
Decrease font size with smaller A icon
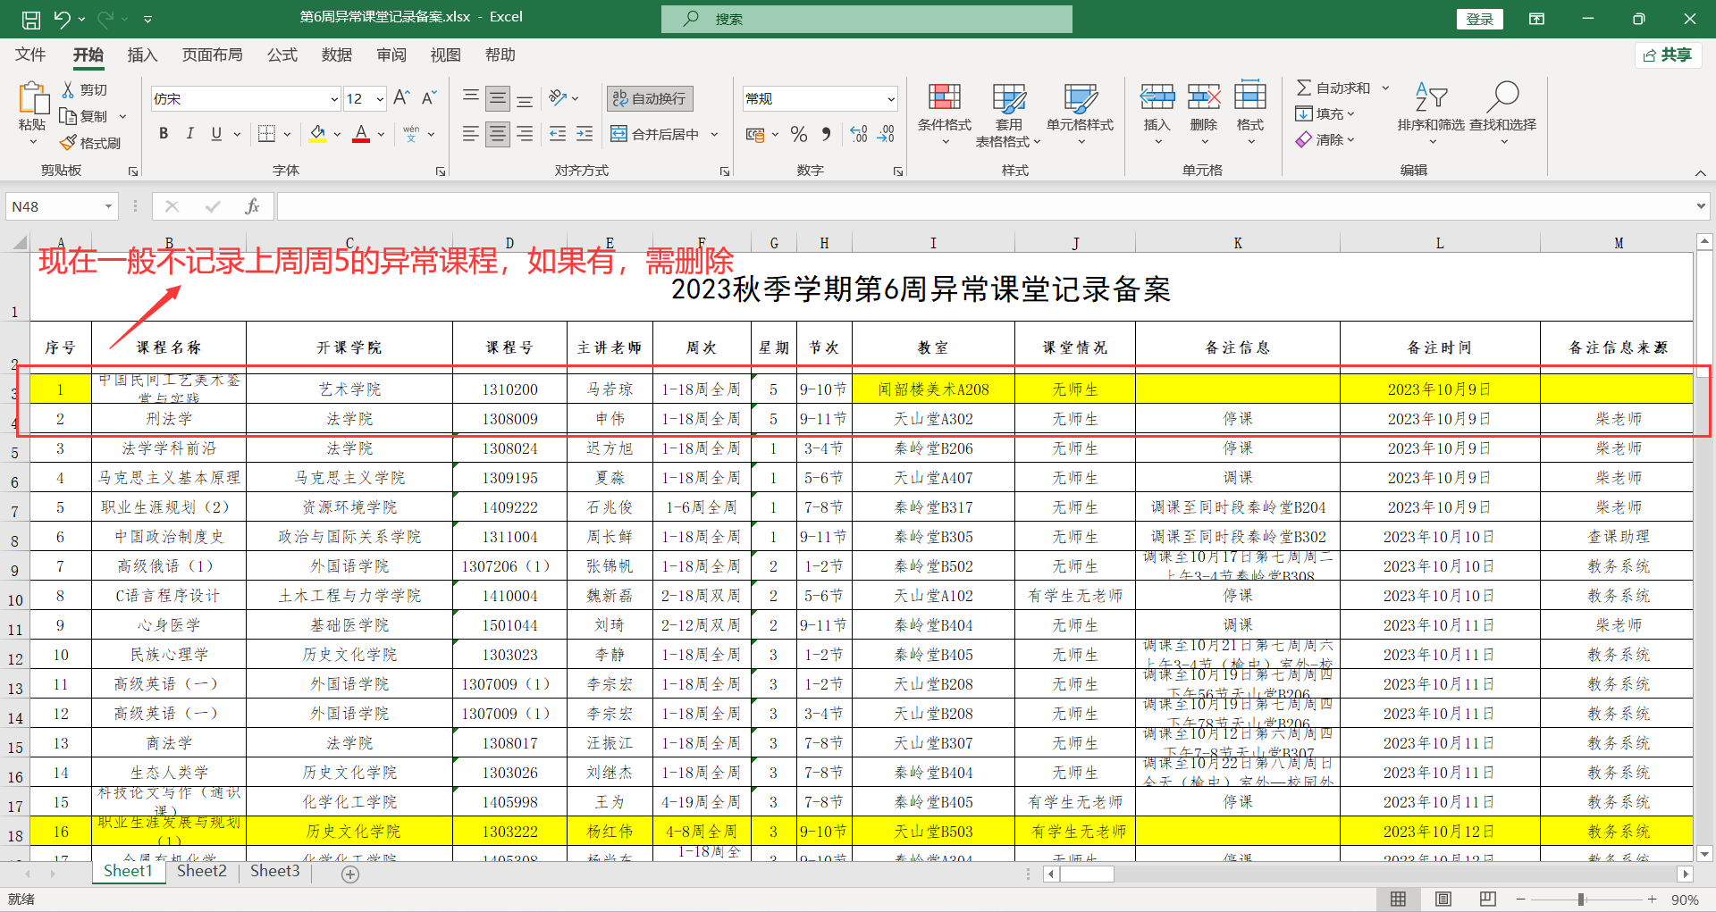429,98
